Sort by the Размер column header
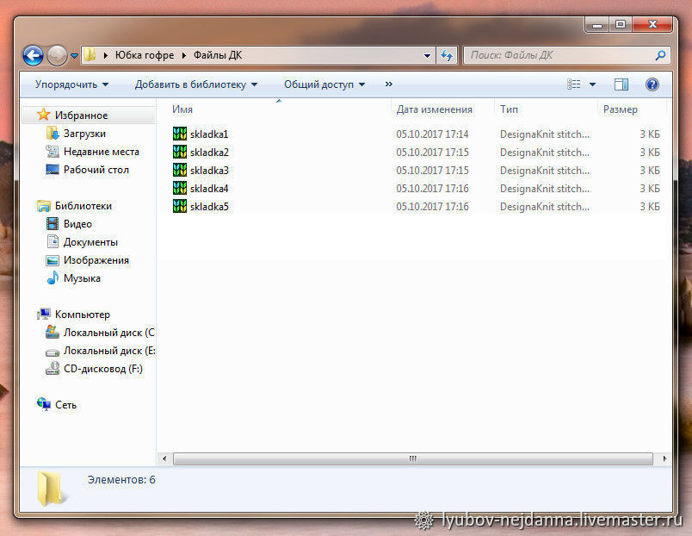 coord(620,109)
